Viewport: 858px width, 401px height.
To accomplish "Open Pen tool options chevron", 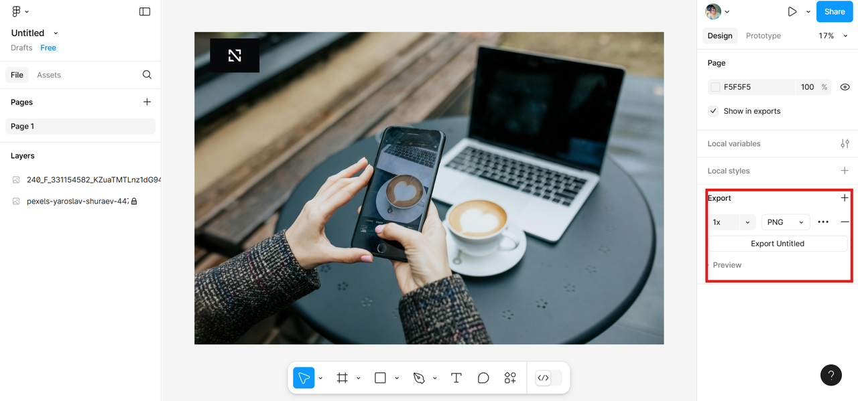I will pyautogui.click(x=434, y=378).
